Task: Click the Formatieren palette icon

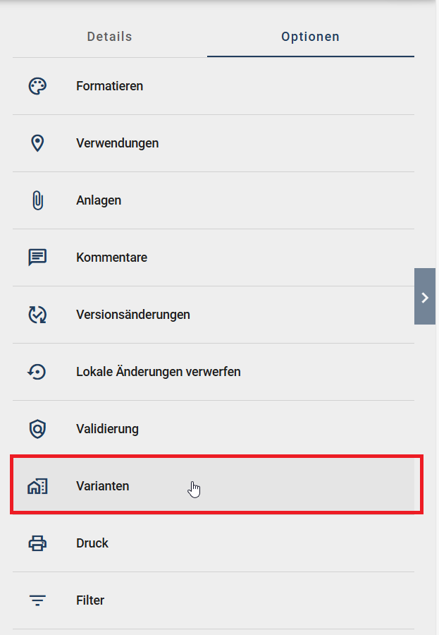Action: [x=37, y=85]
